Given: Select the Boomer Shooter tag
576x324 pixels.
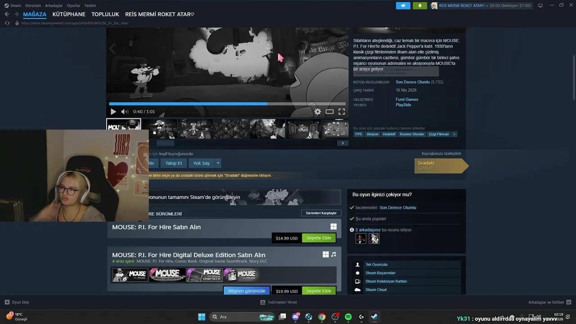Looking at the screenshot, I should click(412, 134).
